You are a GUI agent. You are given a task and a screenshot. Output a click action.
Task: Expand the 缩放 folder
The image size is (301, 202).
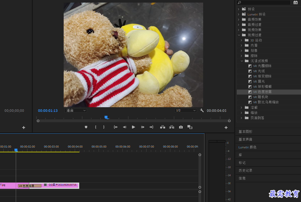click(x=241, y=113)
